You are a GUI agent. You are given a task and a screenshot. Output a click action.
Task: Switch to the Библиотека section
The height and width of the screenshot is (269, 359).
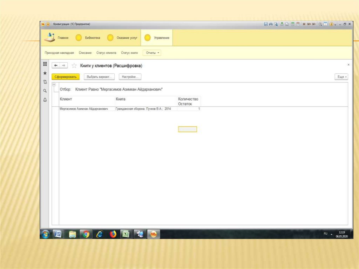(89, 38)
